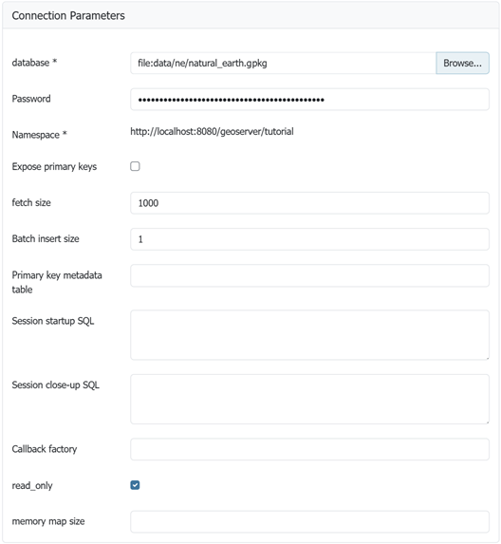Click the Browse... button for database

(462, 64)
